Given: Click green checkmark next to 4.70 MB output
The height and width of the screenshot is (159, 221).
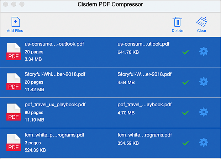Looking at the screenshot, I should coord(185,113).
